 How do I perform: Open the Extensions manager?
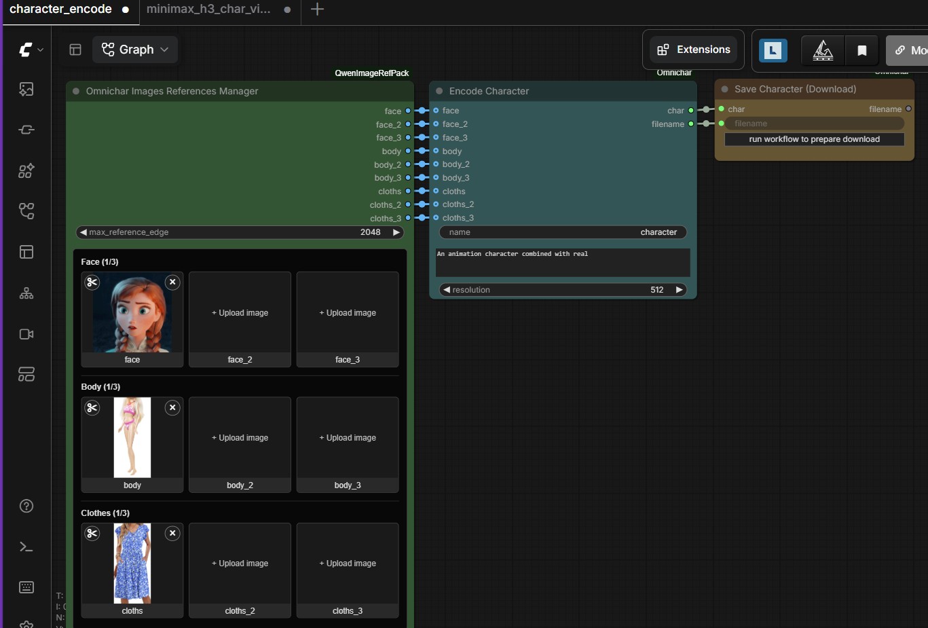(x=694, y=50)
